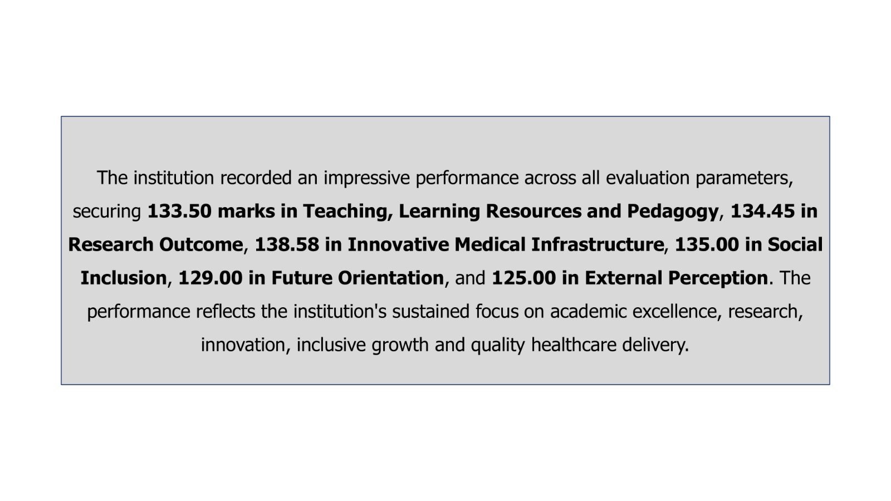Select the words 'impressive performance'
Image resolution: width=891 pixels, height=501 pixels.
[x=422, y=178]
